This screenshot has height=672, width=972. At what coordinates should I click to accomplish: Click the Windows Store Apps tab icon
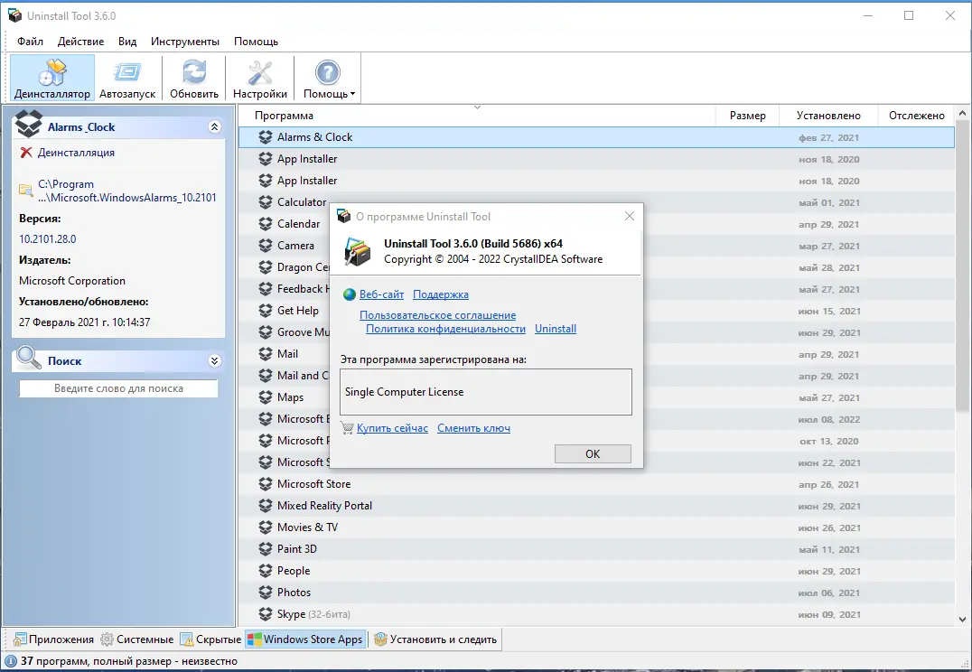tap(256, 639)
